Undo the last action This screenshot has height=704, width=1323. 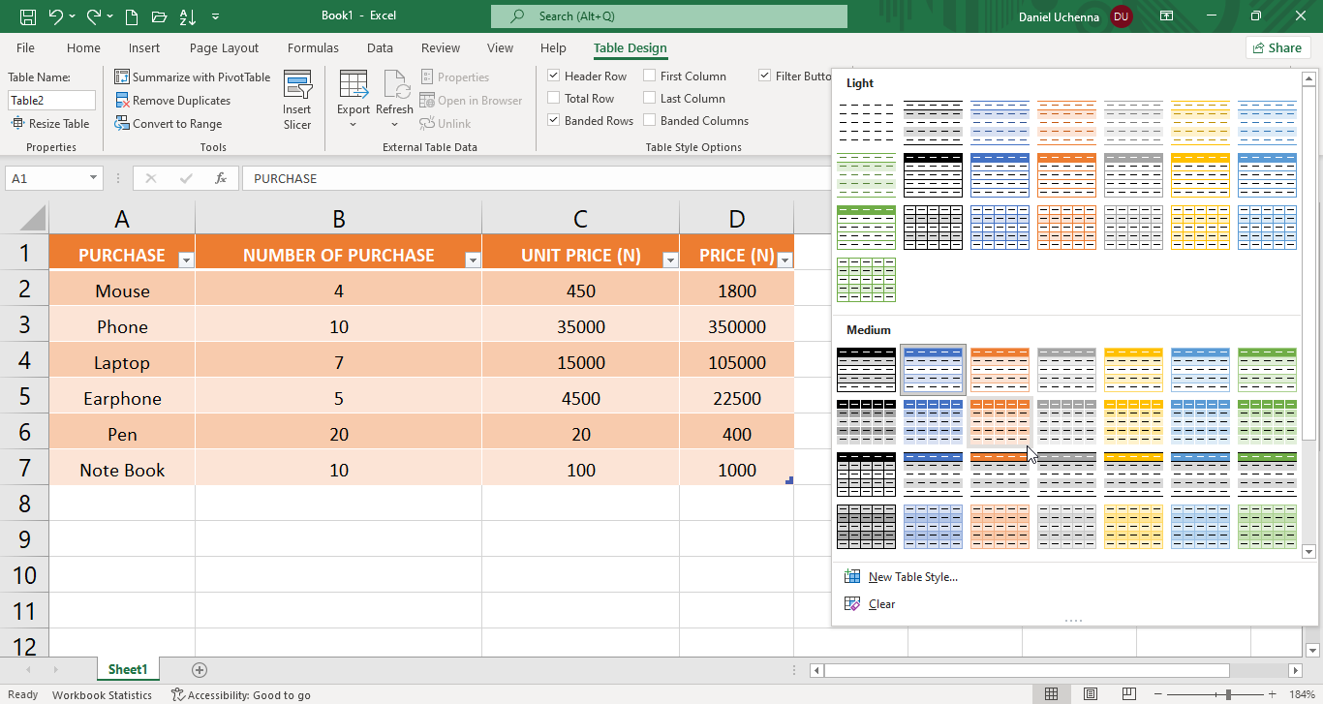55,15
